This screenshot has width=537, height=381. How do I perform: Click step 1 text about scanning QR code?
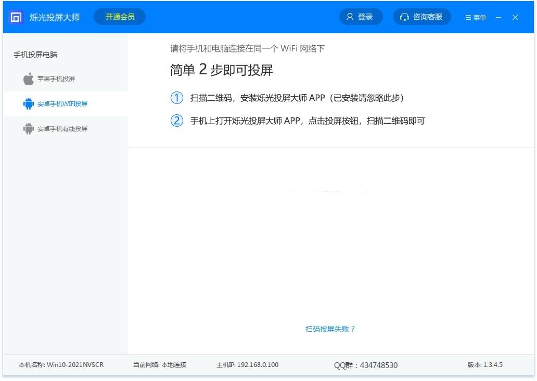pyautogui.click(x=297, y=98)
